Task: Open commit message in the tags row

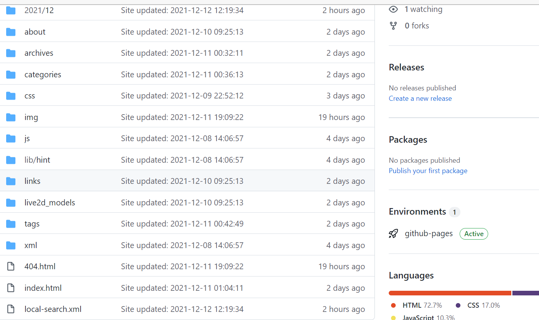Action: coord(182,224)
